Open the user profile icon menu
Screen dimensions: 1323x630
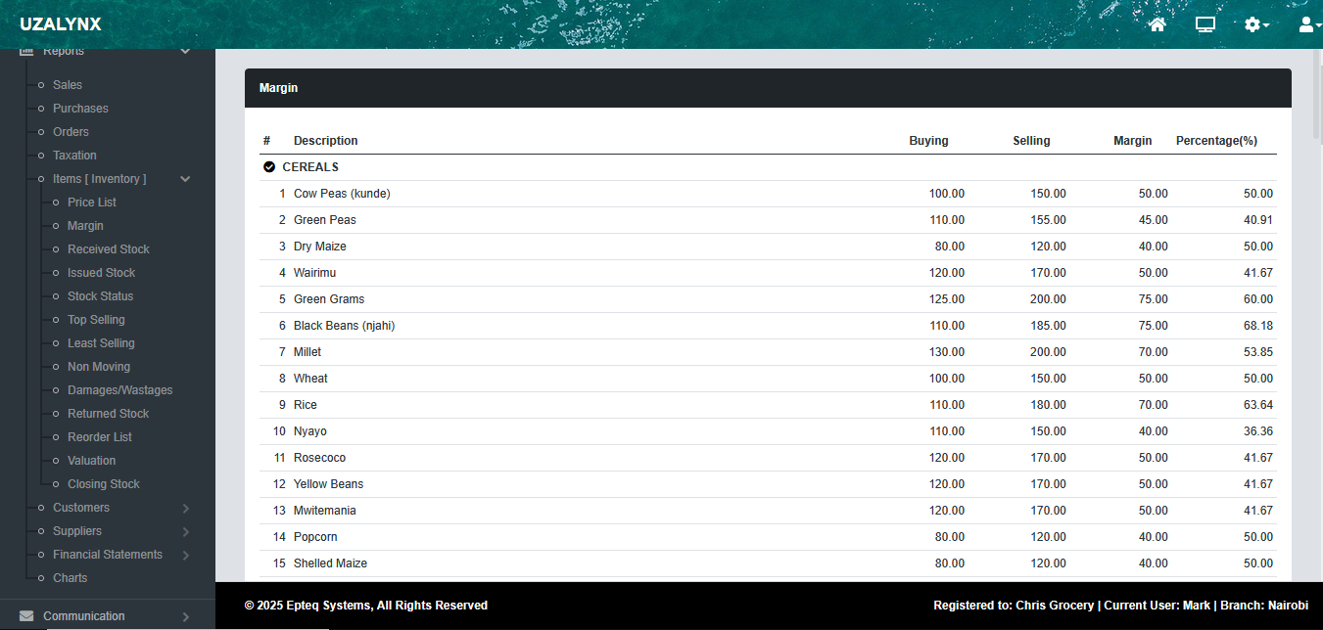(x=1307, y=24)
